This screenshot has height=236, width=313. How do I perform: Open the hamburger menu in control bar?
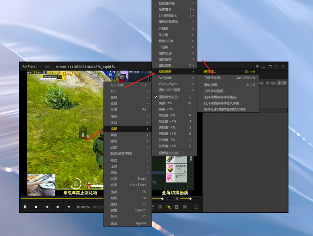pos(196,207)
